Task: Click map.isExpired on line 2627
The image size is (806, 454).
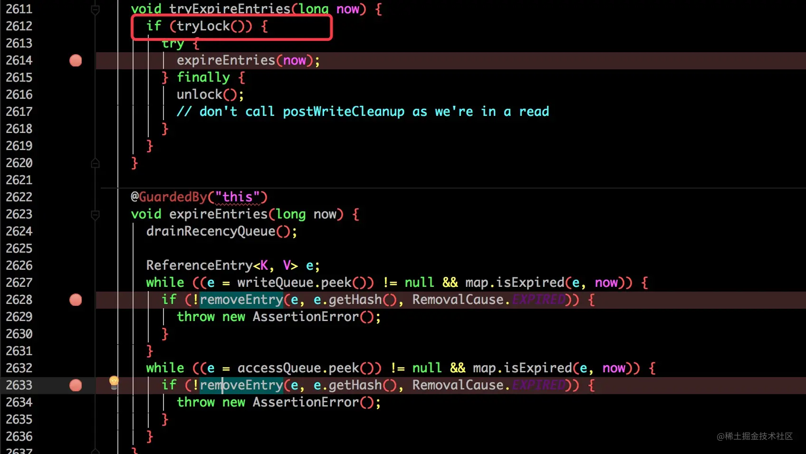Action: tap(515, 283)
